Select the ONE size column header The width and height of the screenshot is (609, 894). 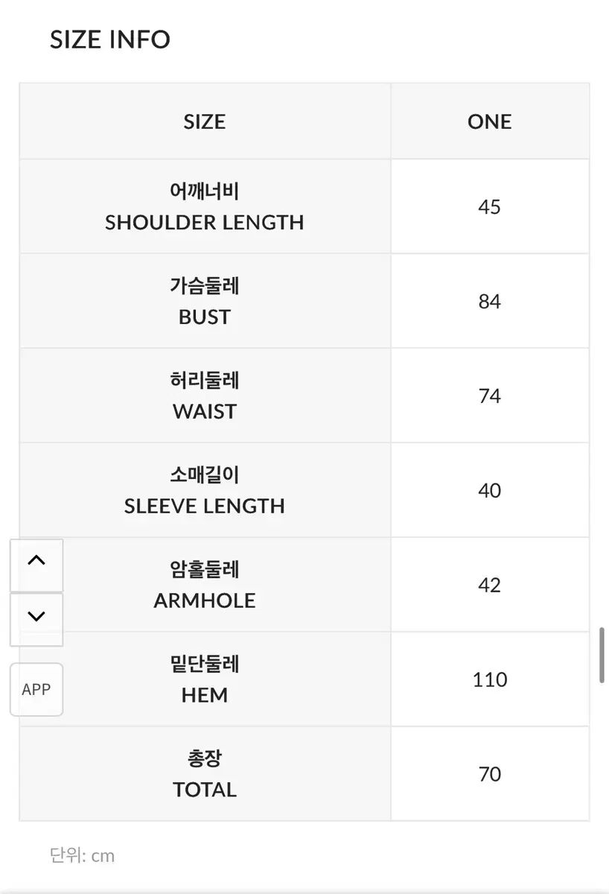[489, 121]
